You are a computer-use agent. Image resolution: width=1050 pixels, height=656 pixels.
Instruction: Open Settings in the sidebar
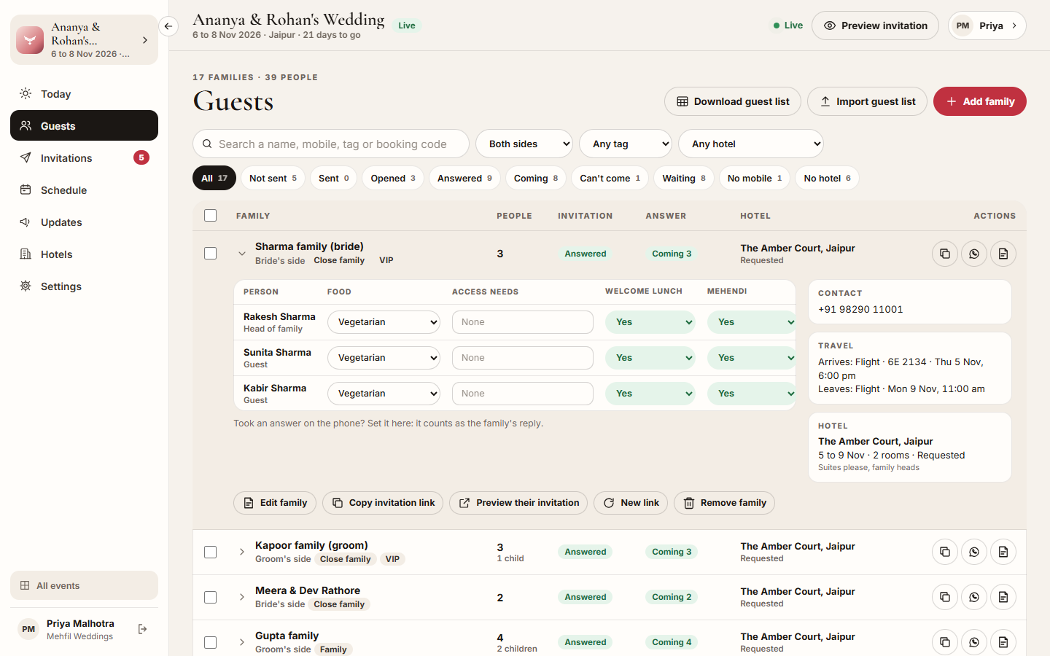click(x=84, y=286)
